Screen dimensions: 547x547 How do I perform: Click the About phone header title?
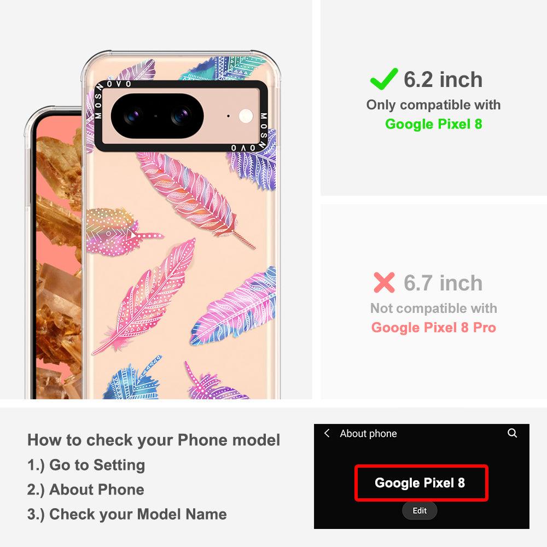tap(368, 434)
